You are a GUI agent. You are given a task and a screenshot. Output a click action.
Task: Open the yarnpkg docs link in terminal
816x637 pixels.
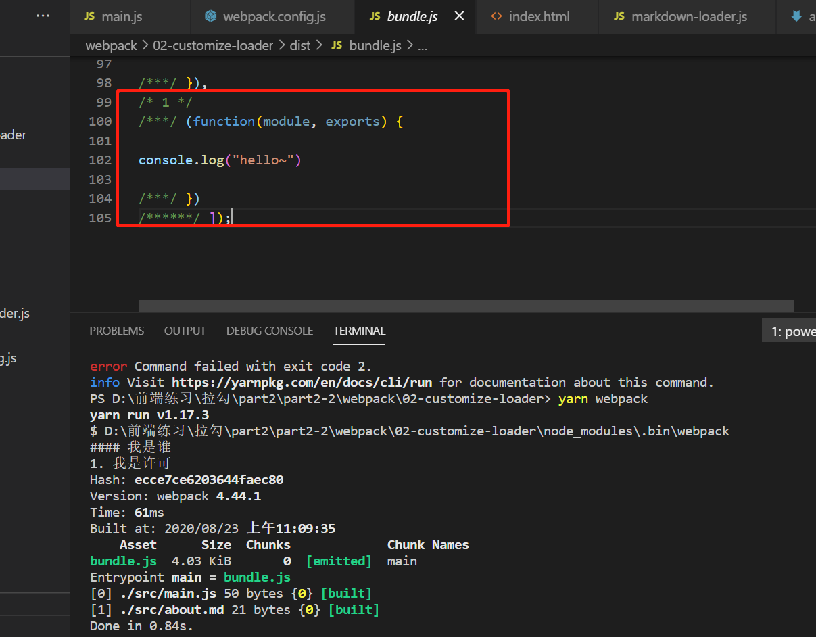pyautogui.click(x=302, y=382)
